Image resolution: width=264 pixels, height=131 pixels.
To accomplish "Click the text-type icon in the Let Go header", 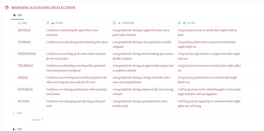I will (179, 23).
